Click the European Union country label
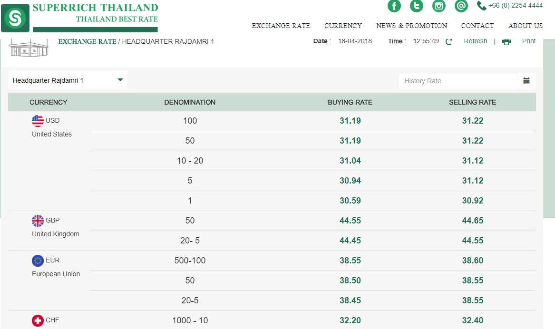 point(56,274)
